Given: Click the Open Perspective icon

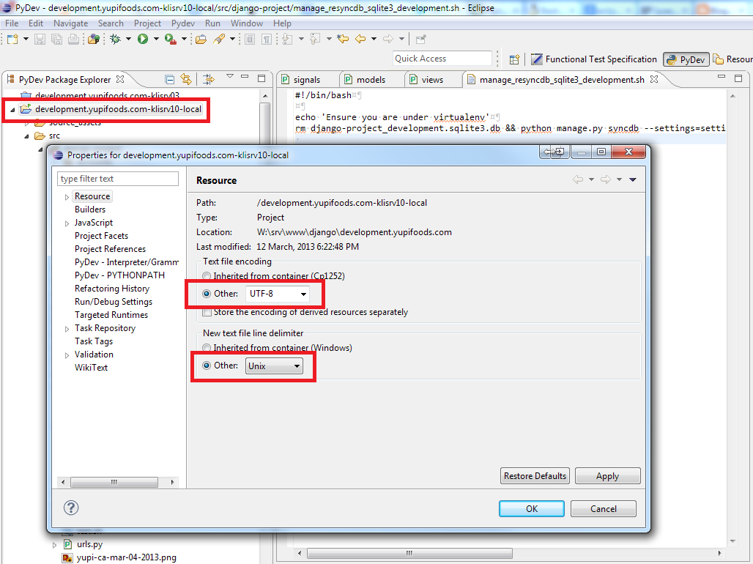Looking at the screenshot, I should tap(514, 59).
